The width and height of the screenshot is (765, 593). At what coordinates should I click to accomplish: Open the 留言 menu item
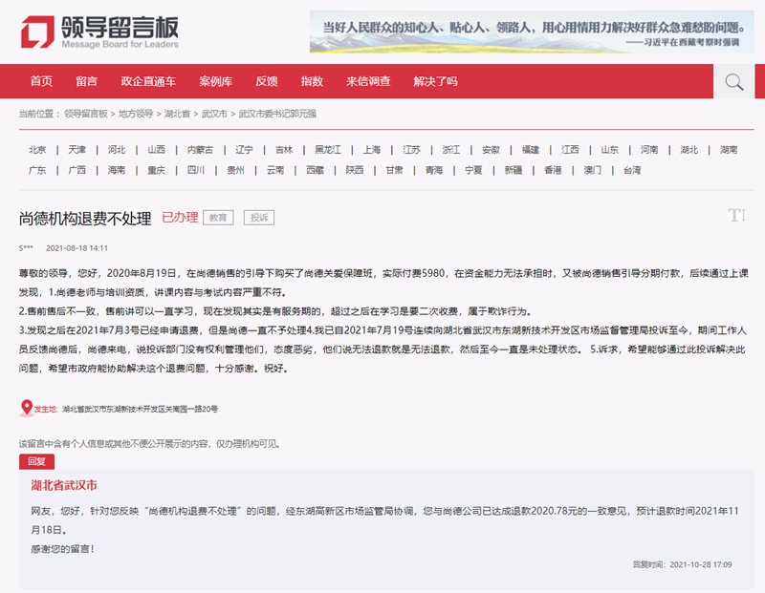click(87, 82)
